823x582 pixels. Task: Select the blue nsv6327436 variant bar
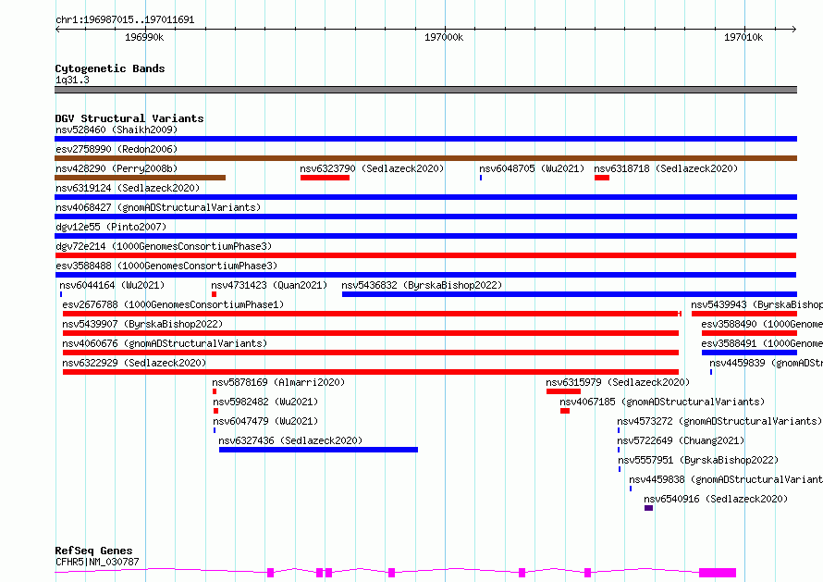point(319,450)
